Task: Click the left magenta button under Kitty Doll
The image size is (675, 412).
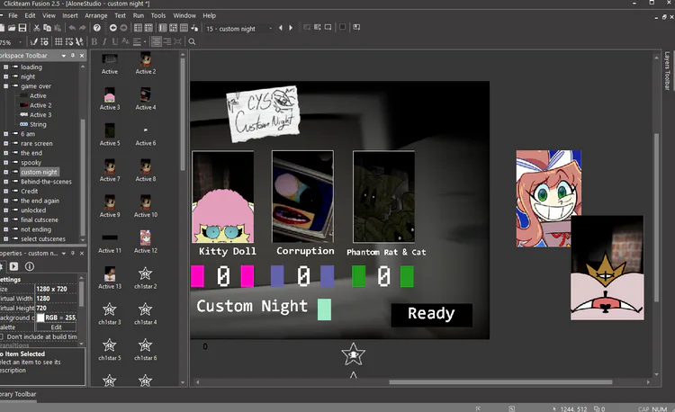Action: tap(198, 276)
